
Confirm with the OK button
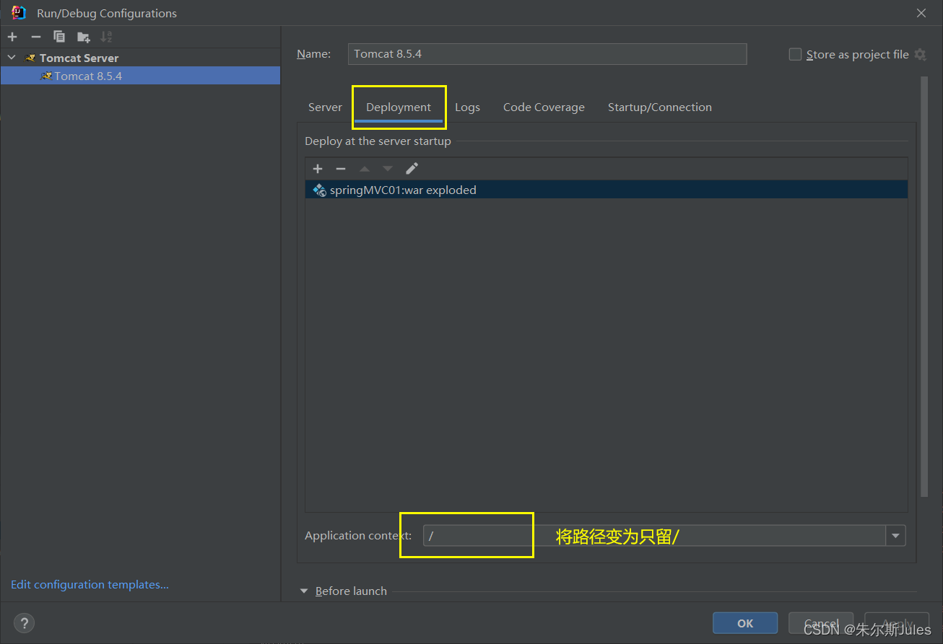point(745,623)
